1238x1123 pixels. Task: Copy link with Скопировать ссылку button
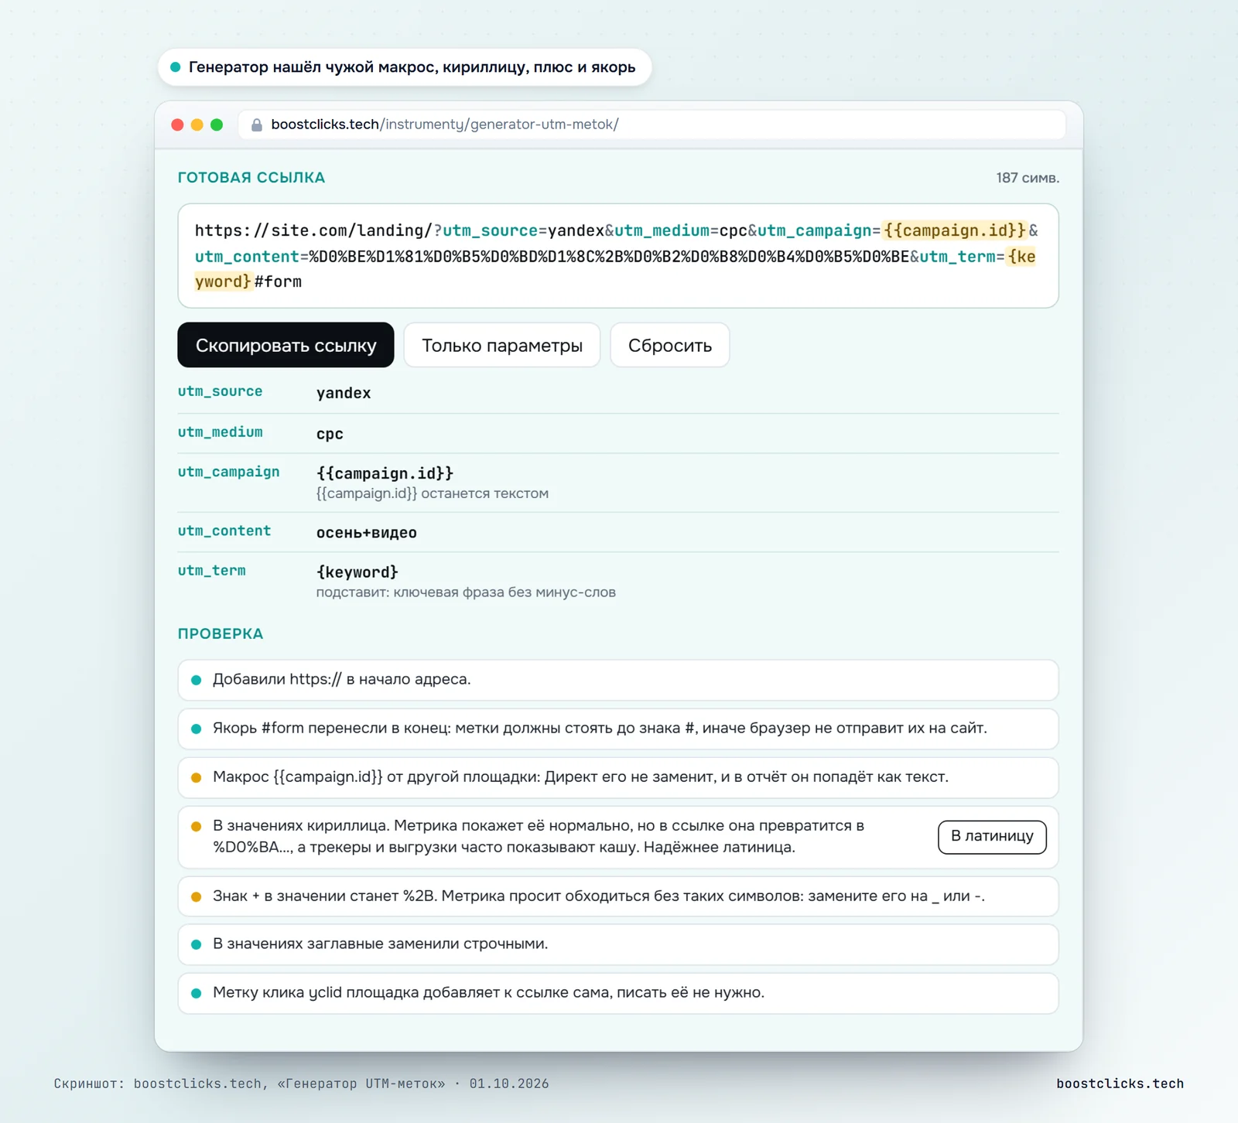[286, 345]
